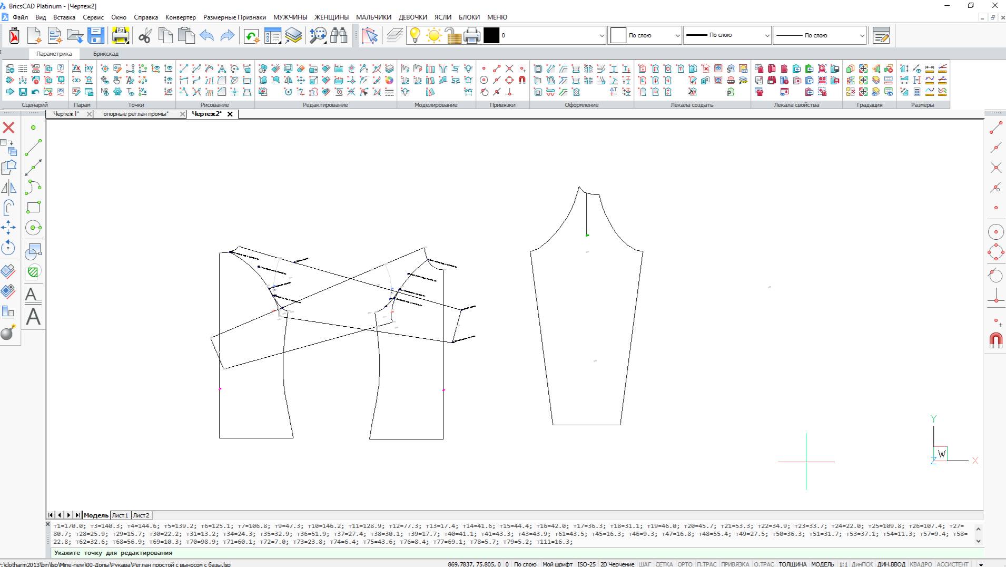Click the selection cursor tool icon

click(370, 35)
